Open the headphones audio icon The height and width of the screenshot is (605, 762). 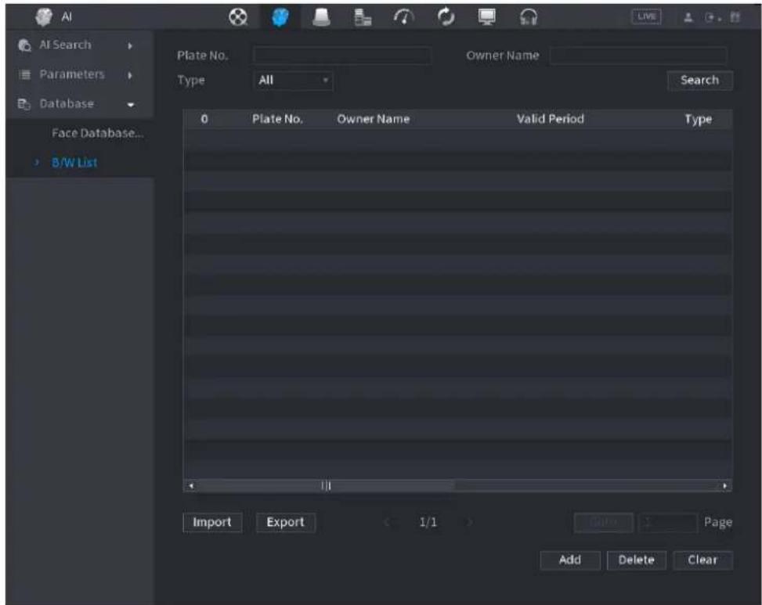point(529,17)
